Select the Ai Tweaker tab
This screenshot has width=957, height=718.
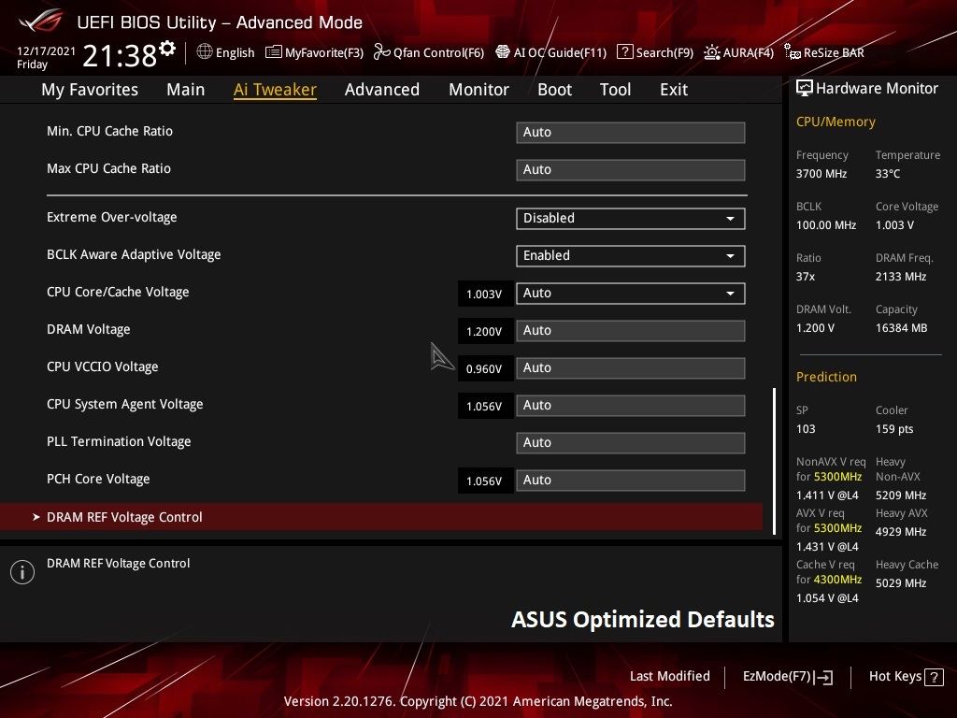pos(275,90)
